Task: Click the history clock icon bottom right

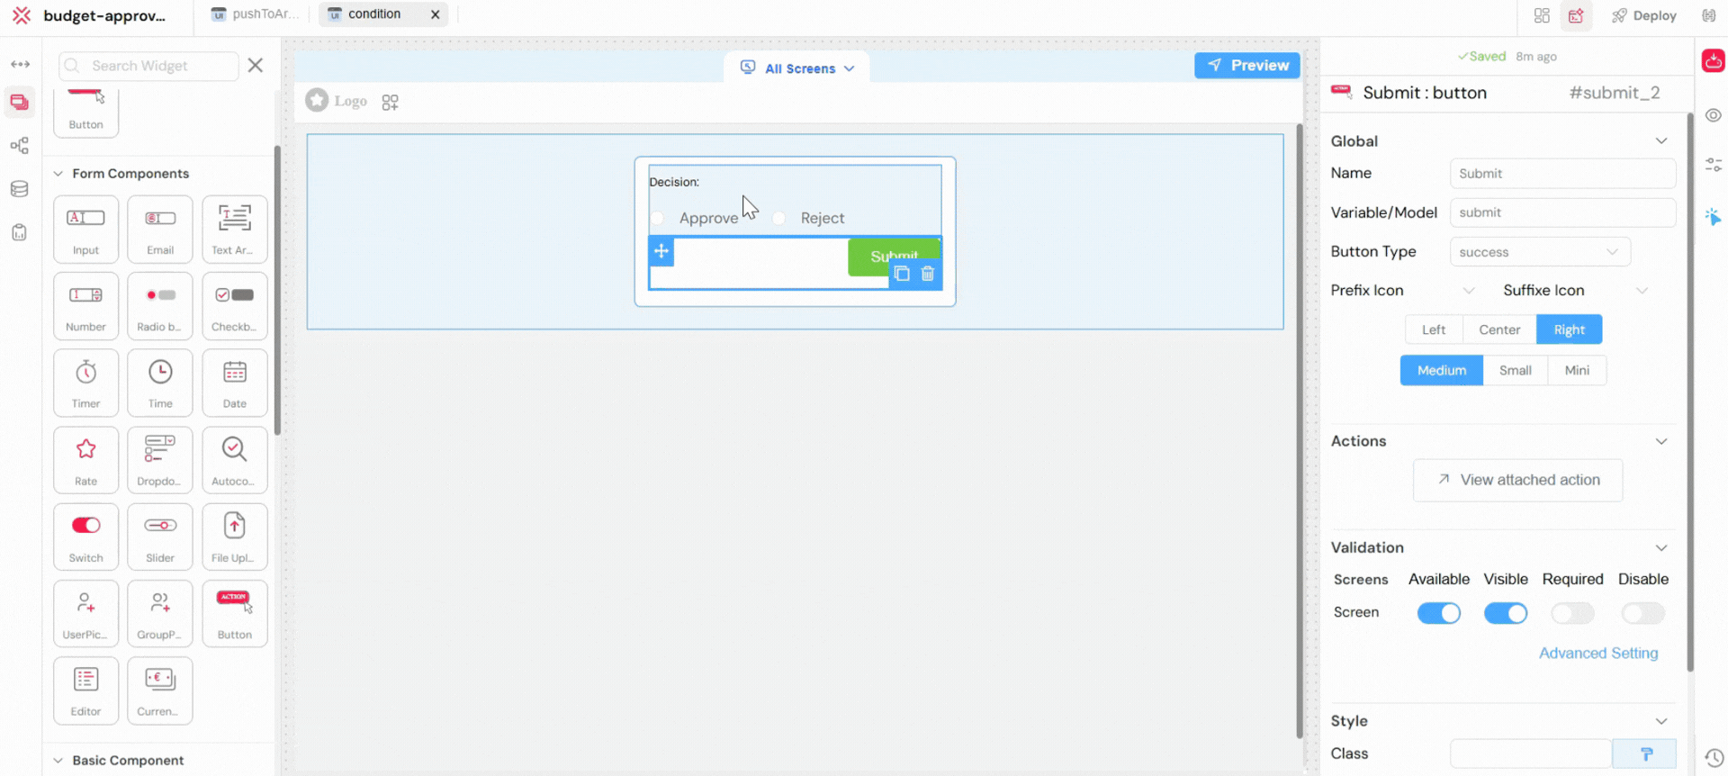Action: [x=1714, y=758]
